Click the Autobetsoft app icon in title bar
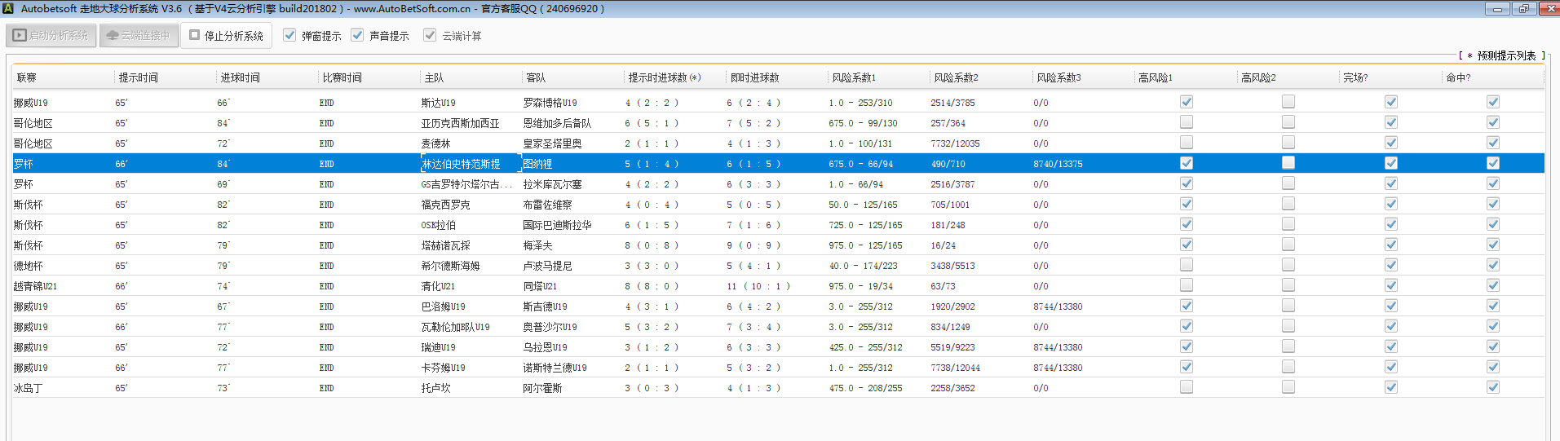Screen dimensions: 1560x441 pyautogui.click(x=8, y=8)
